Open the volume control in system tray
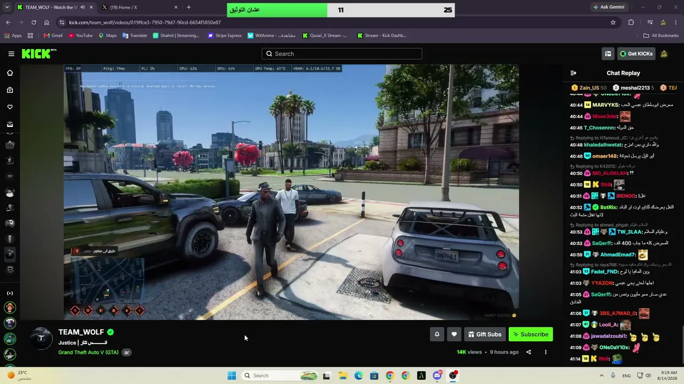The width and height of the screenshot is (684, 384). pyautogui.click(x=648, y=375)
